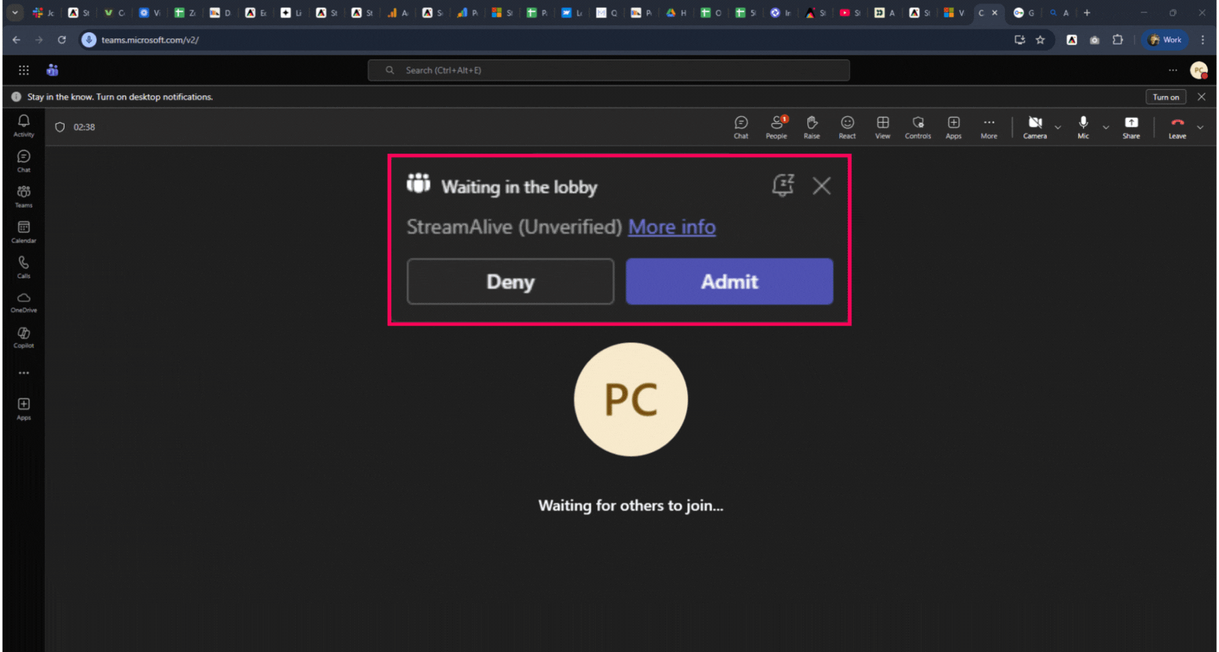View meeting shield security info
Image resolution: width=1219 pixels, height=652 pixels.
[x=60, y=127]
